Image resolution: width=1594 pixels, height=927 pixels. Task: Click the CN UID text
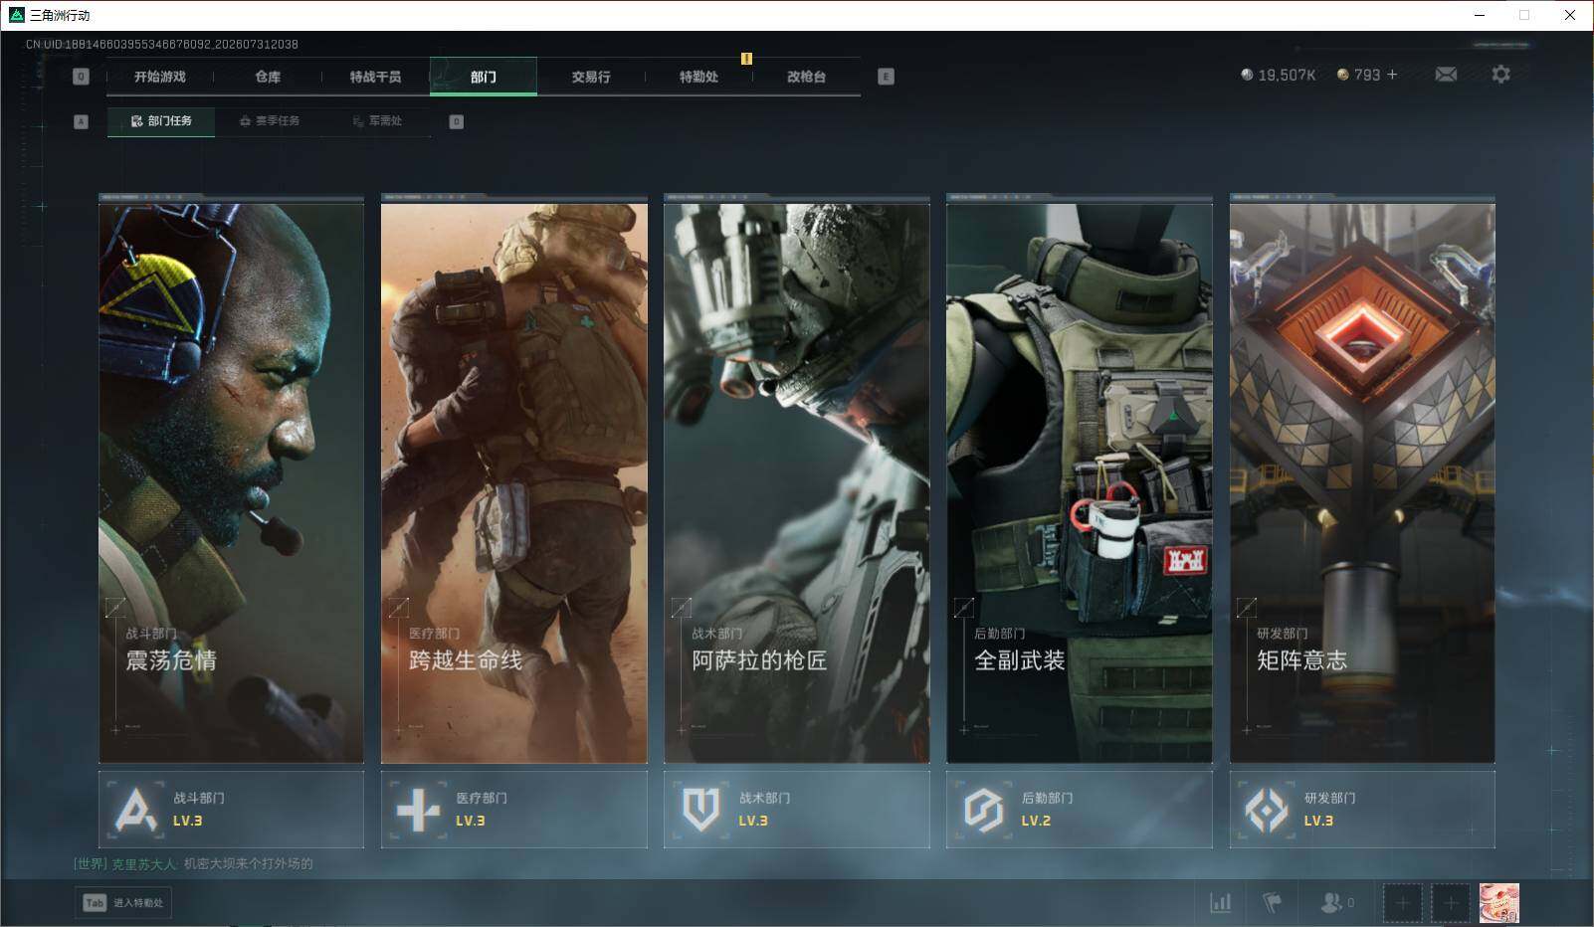tap(162, 44)
